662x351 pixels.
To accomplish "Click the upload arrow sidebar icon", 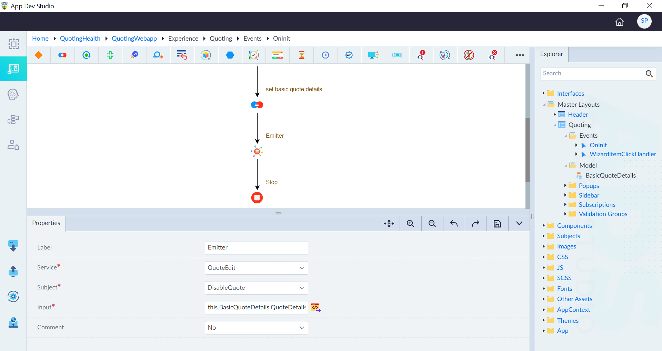I will coord(13,271).
